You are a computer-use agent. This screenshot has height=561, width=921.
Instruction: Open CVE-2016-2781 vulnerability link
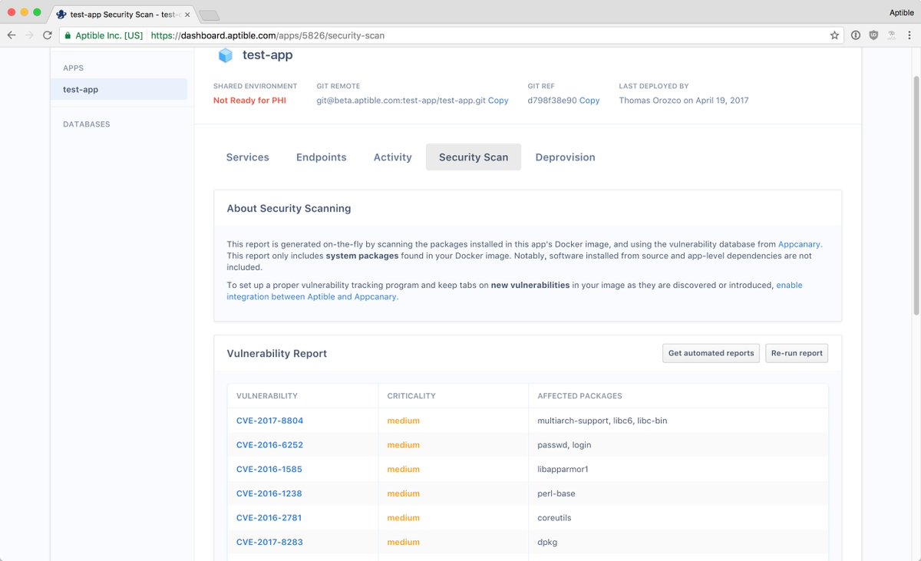269,518
